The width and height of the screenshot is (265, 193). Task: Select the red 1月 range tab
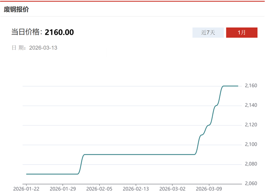242,33
